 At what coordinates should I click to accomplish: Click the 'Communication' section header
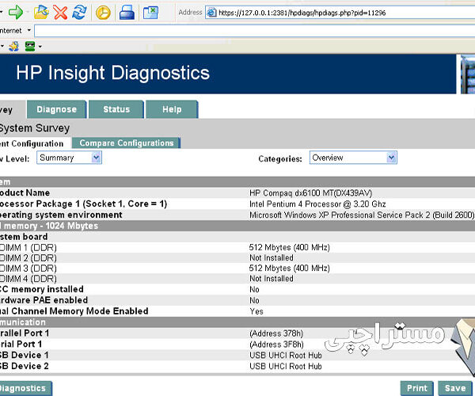(23, 322)
